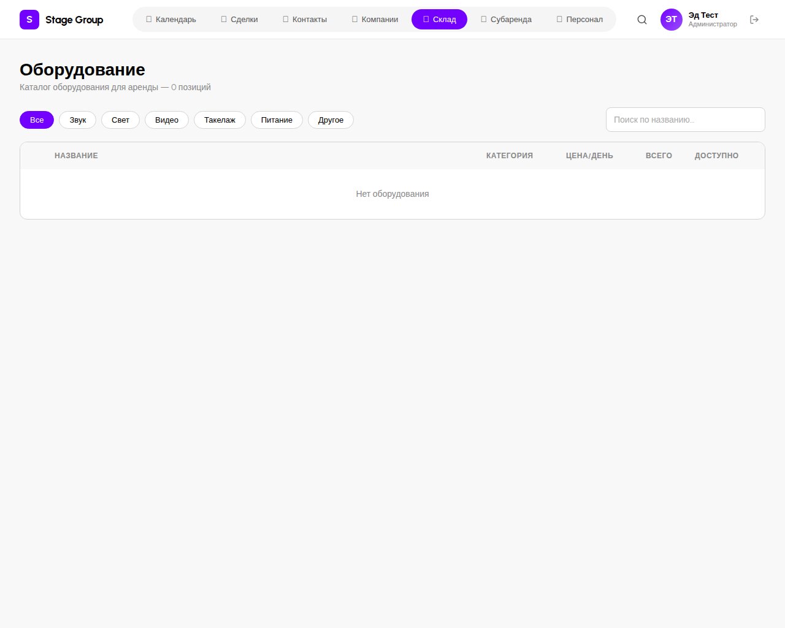Sort the table by НАЗВАНИЕ header
Image resolution: width=785 pixels, height=628 pixels.
pos(76,156)
